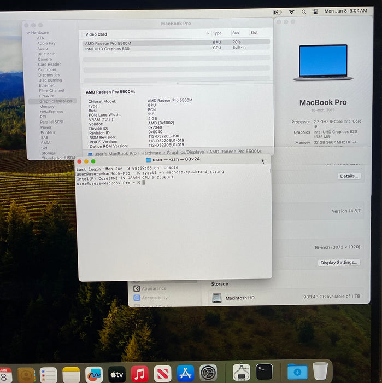Select NVMExpress in the Hardware list
Image resolution: width=382 pixels, height=383 pixels.
point(51,112)
